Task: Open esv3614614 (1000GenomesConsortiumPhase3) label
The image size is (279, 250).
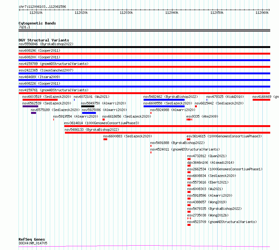Action: [102, 123]
